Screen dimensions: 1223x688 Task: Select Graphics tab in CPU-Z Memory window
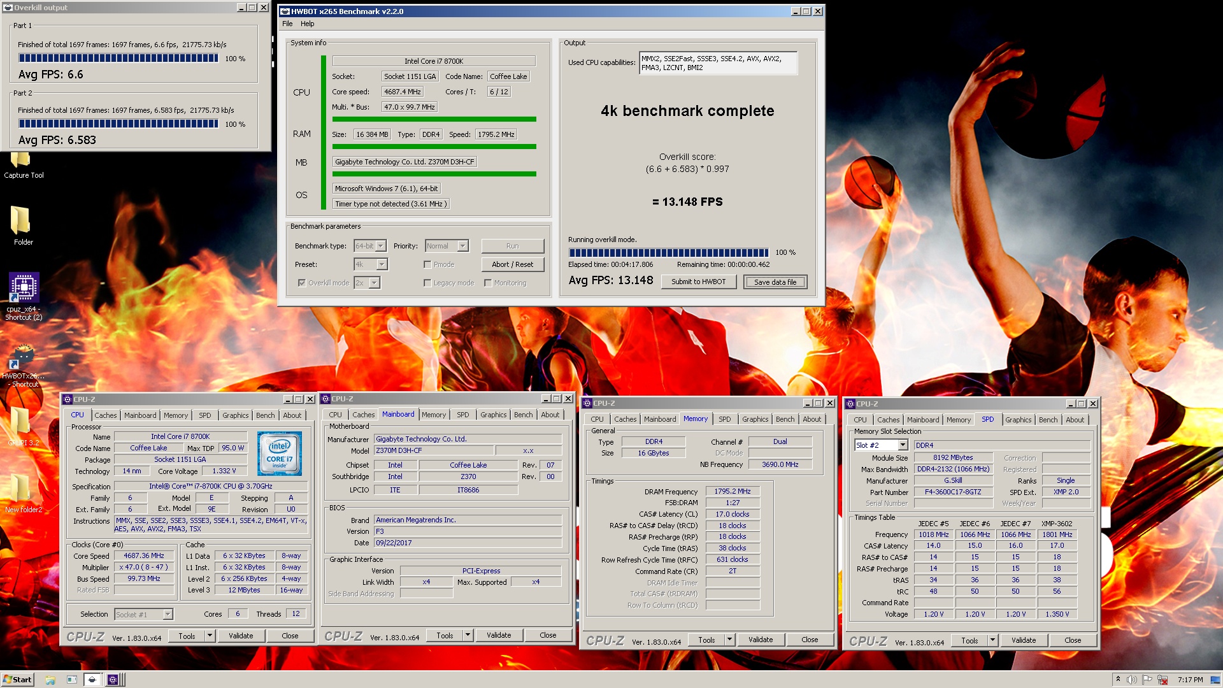(755, 419)
